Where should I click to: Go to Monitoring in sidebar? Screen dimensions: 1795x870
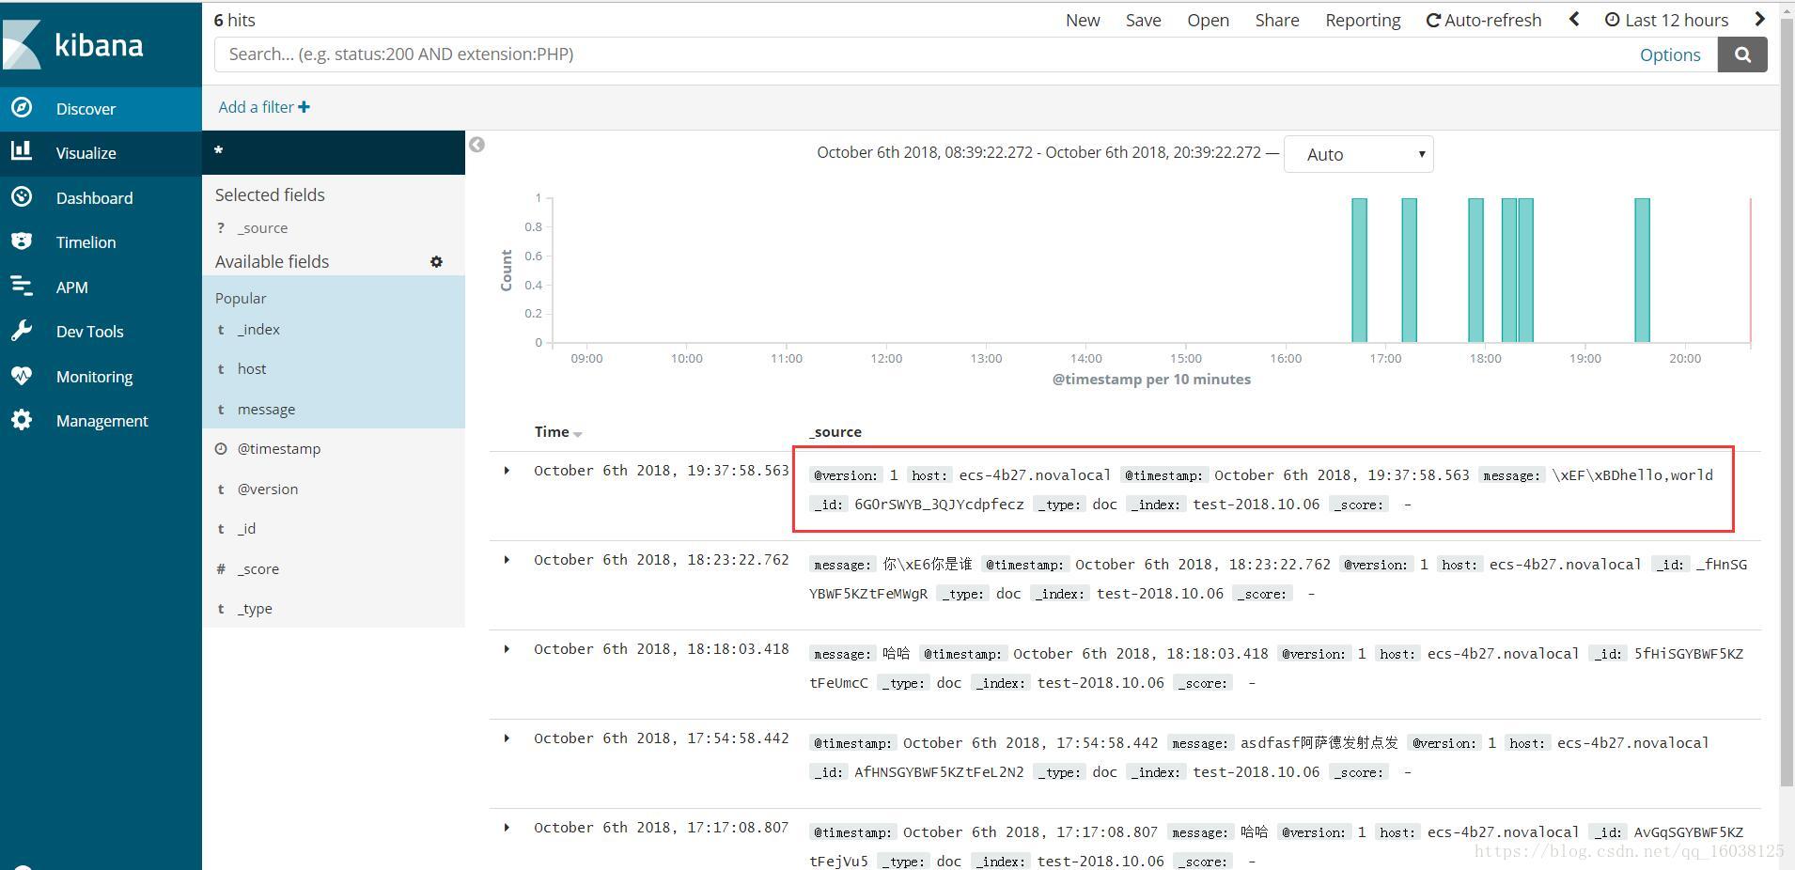(x=101, y=377)
